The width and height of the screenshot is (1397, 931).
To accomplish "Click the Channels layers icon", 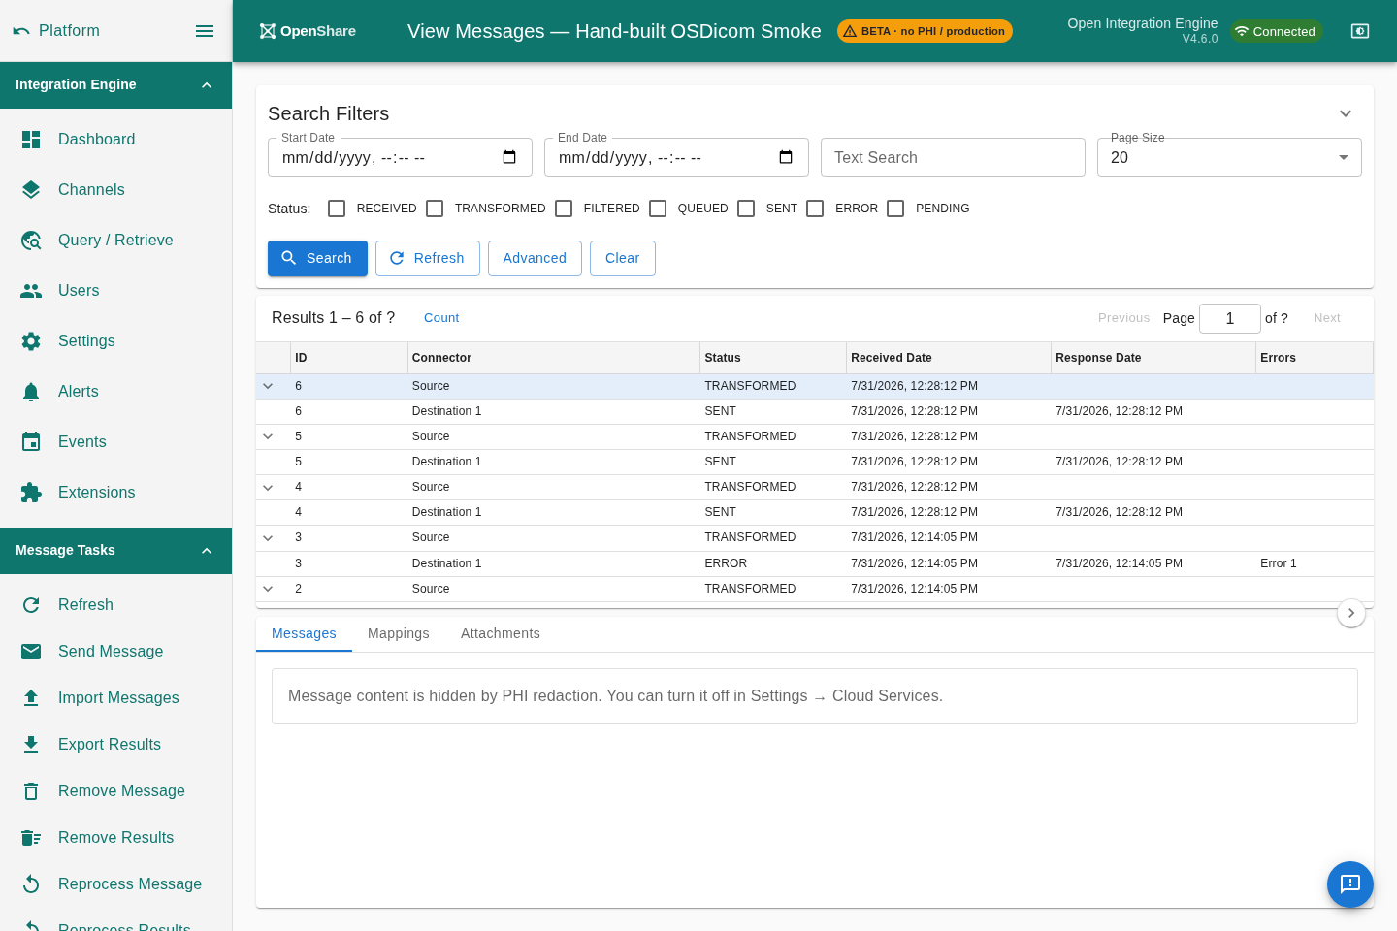I will 31,190.
